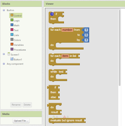Open the Control label in Blocks tree
Image resolution: width=125 pixels, height=126 pixels.
tap(18, 16)
